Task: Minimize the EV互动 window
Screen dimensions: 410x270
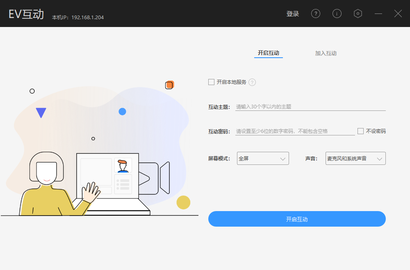Action: [378, 13]
